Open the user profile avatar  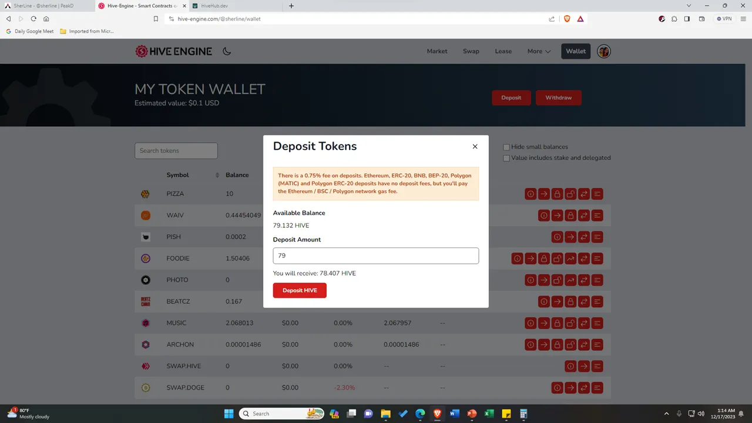coord(604,51)
